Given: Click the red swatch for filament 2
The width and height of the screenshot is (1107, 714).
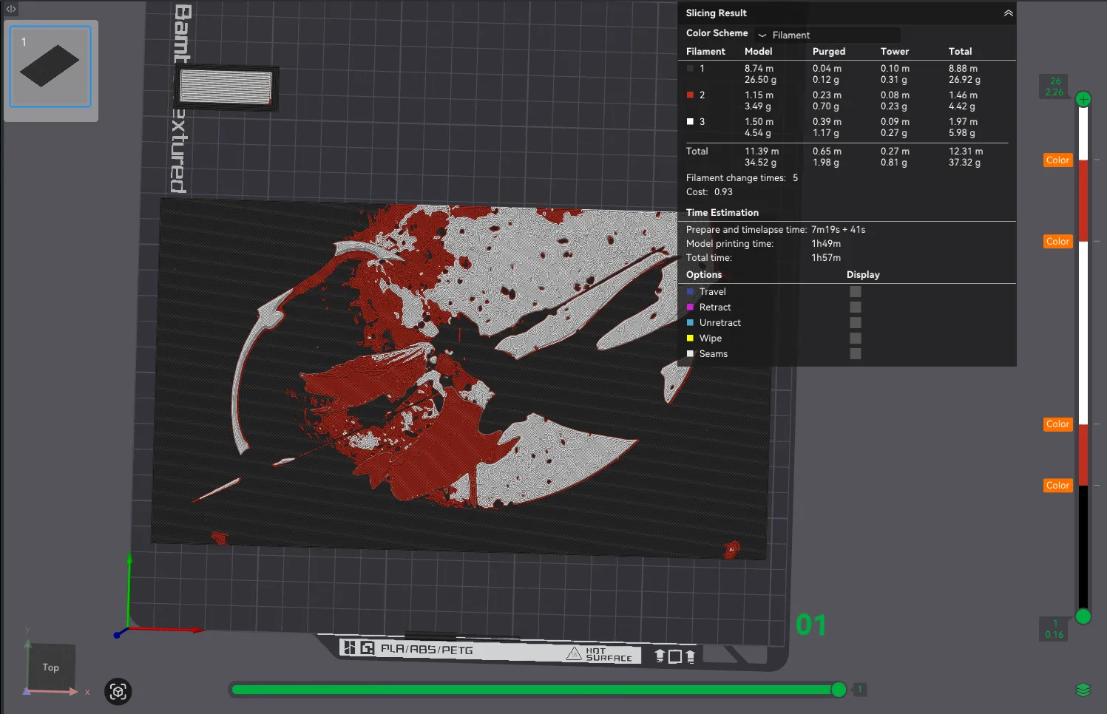Looking at the screenshot, I should coord(690,95).
